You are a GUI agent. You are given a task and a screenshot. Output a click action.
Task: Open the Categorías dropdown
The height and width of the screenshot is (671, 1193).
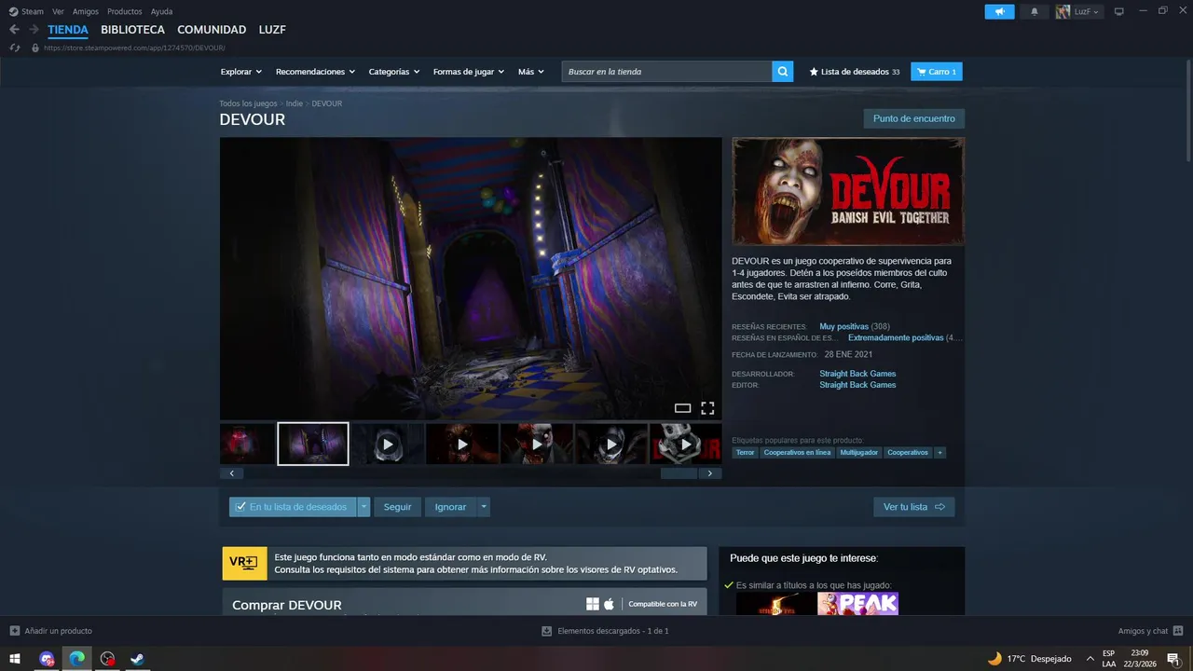394,72
